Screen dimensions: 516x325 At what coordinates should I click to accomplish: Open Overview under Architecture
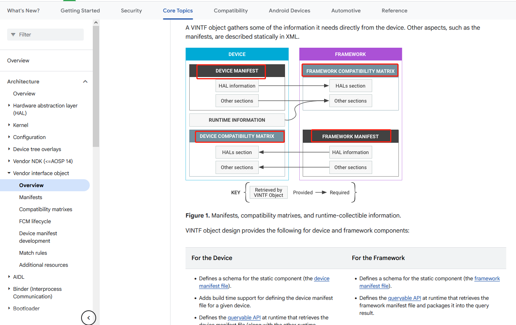tap(24, 94)
